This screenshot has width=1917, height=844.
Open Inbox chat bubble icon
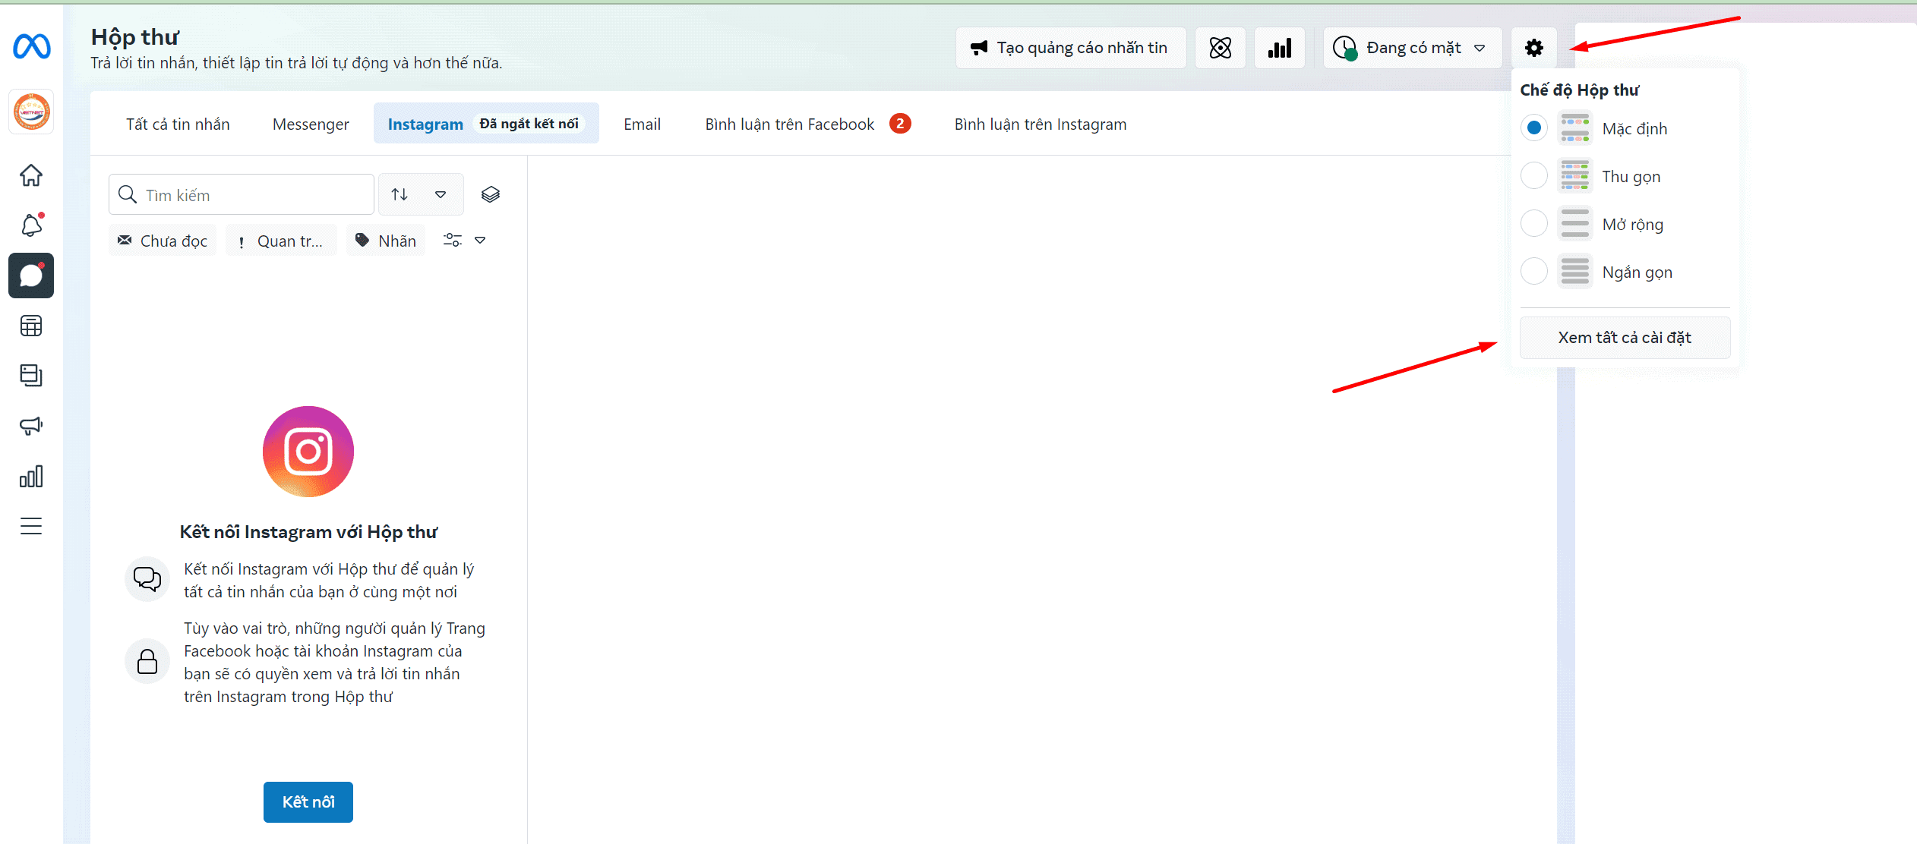[31, 276]
